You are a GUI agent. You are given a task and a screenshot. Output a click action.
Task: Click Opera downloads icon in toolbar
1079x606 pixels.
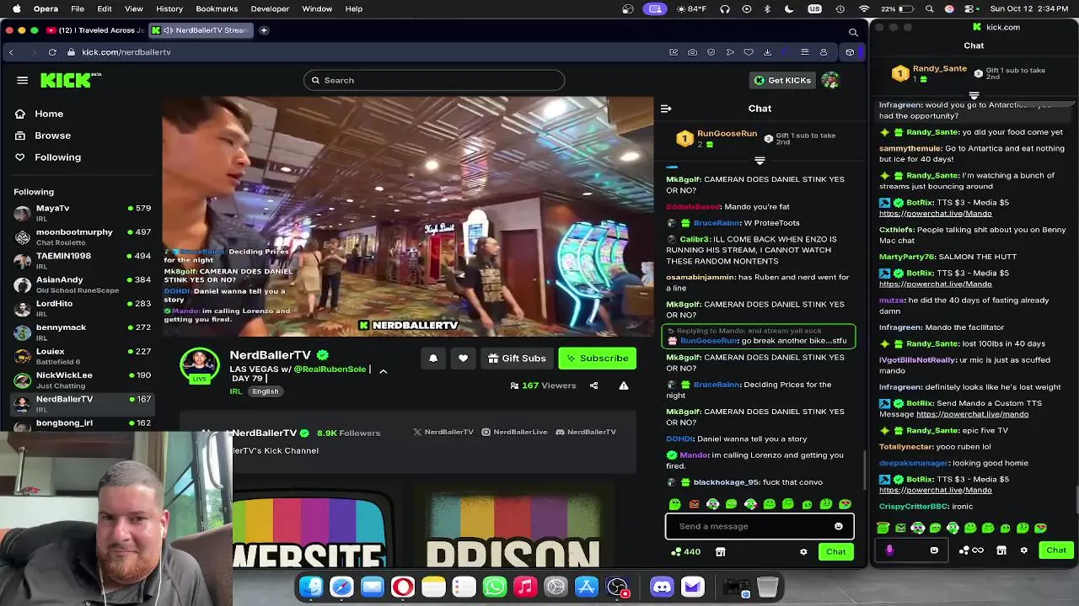767,52
